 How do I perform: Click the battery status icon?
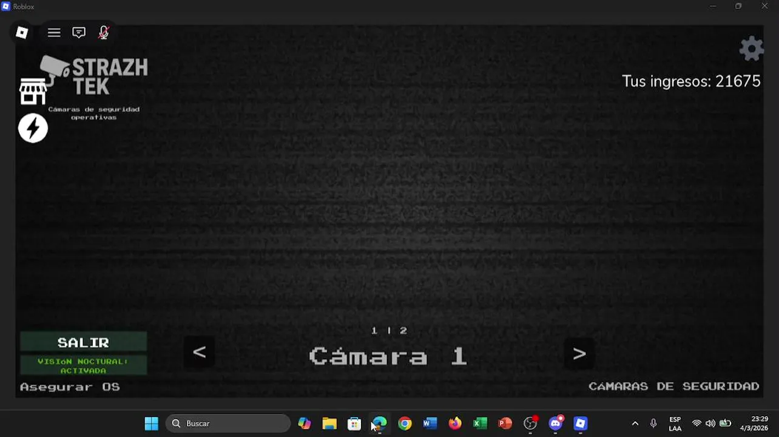point(725,424)
